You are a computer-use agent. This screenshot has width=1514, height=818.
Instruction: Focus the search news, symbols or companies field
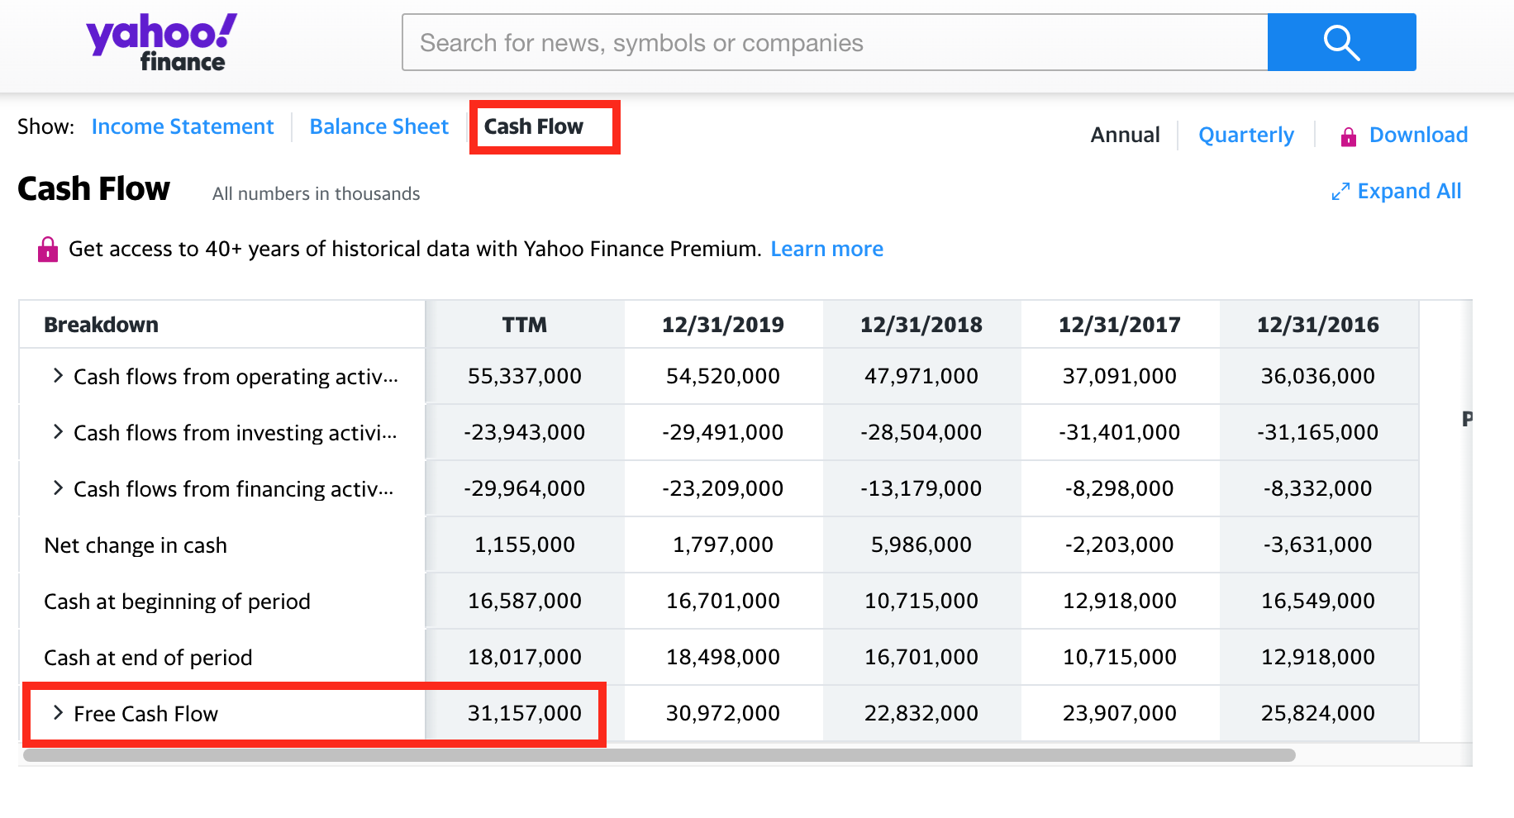coord(835,42)
